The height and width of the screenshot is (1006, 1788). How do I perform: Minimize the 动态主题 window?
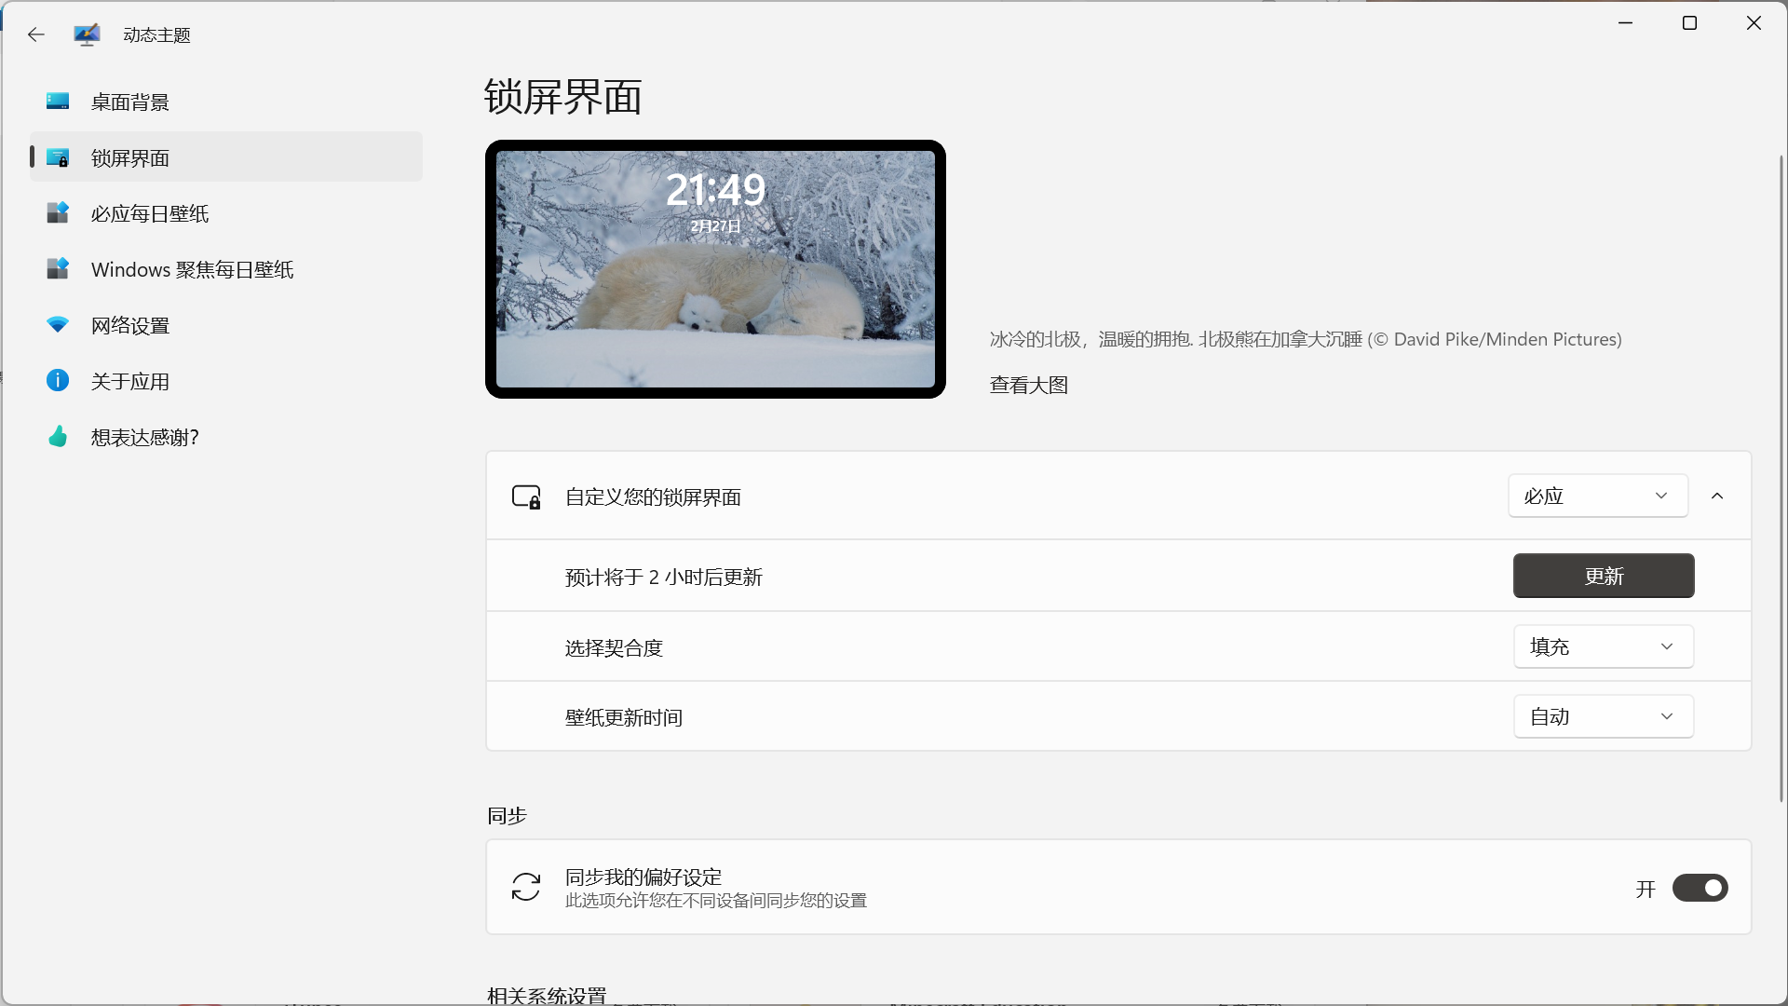1626,22
